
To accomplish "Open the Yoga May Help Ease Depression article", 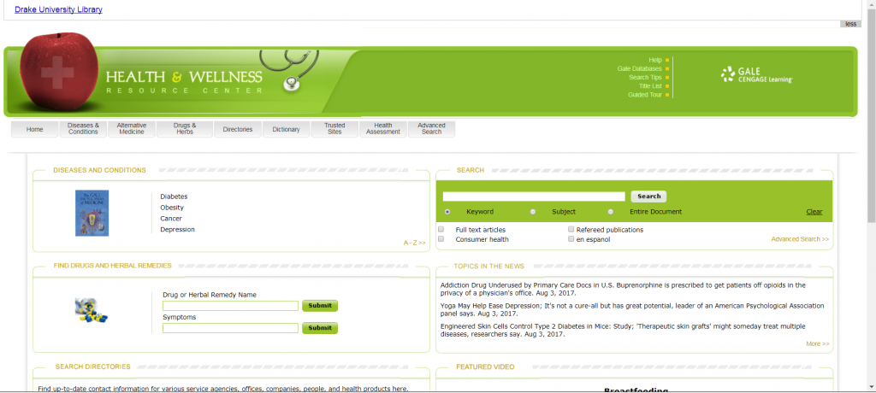I will (x=632, y=310).
